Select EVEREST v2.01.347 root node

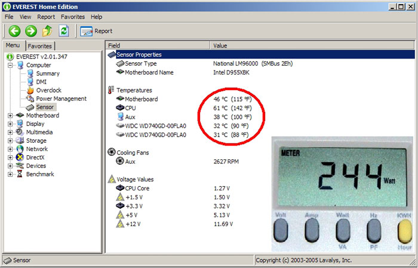42,57
